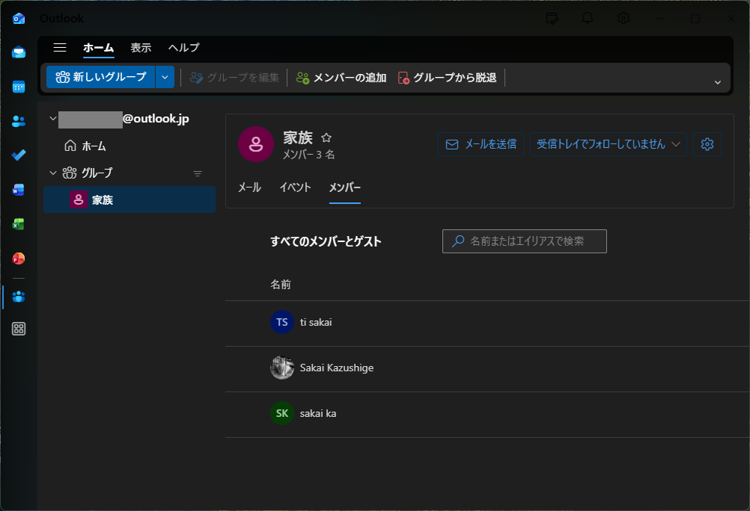Viewport: 750px width, 511px height.
Task: Select the メンバー group tab
Action: [345, 188]
